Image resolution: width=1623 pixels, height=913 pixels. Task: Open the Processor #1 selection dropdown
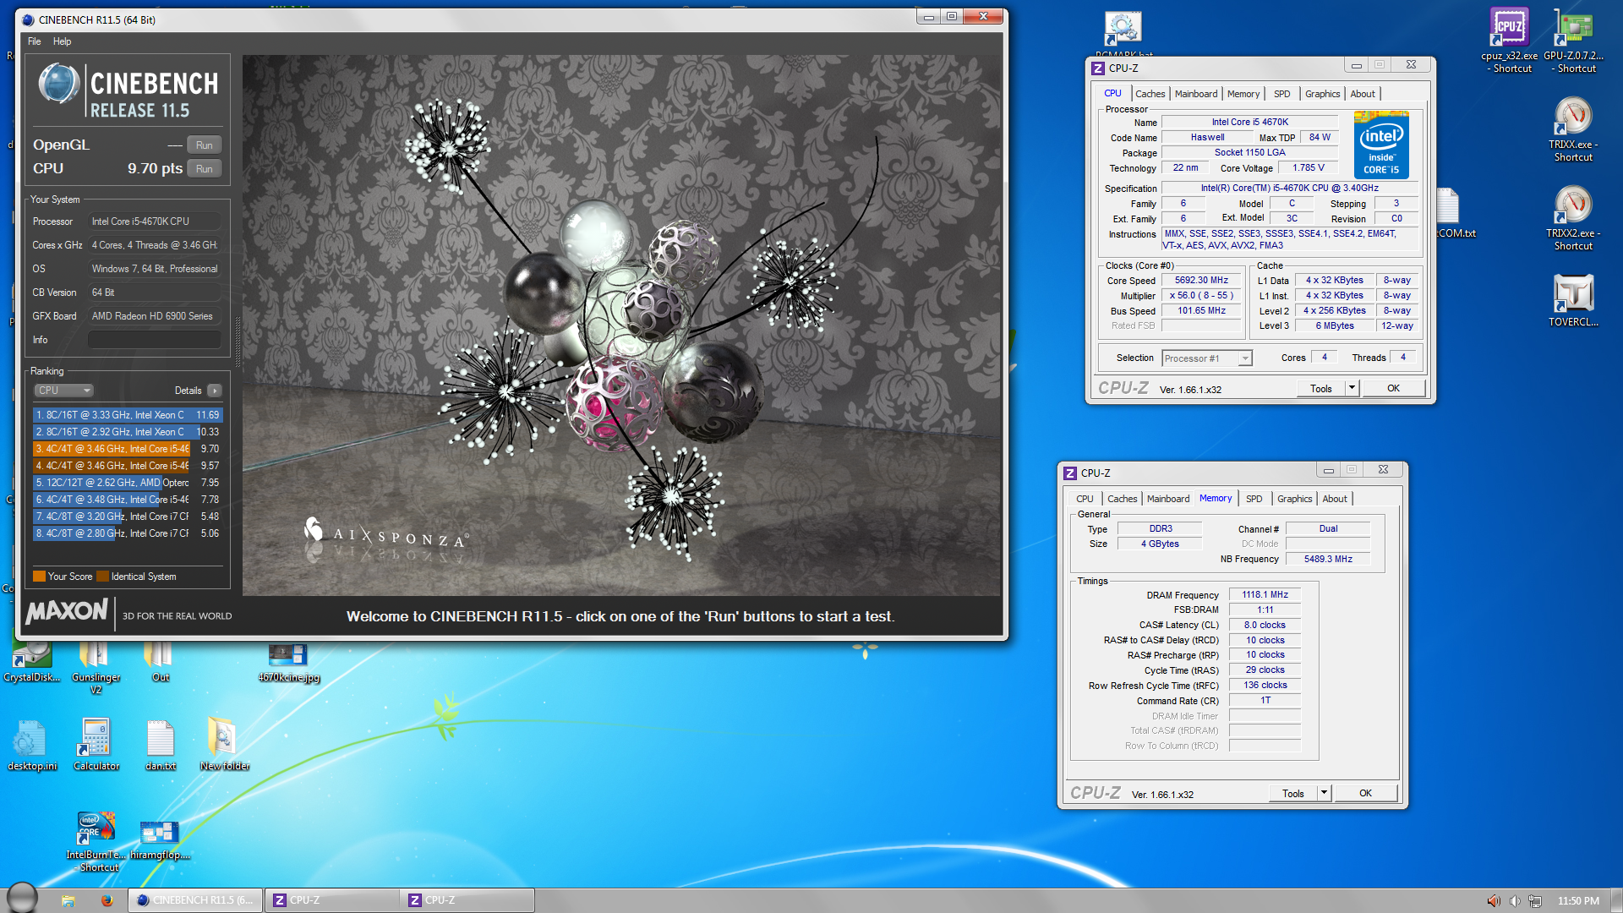coord(1206,358)
